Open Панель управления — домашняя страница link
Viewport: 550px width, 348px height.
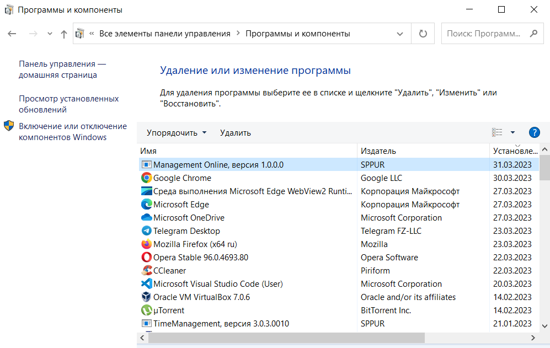(62, 69)
